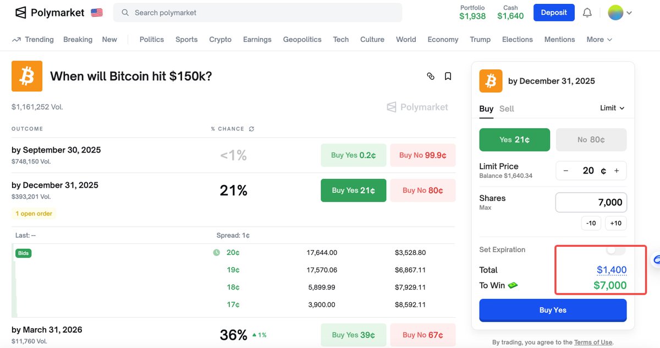Viewport: 660px width, 348px height.
Task: Open the Mentions category
Action: coord(559,40)
